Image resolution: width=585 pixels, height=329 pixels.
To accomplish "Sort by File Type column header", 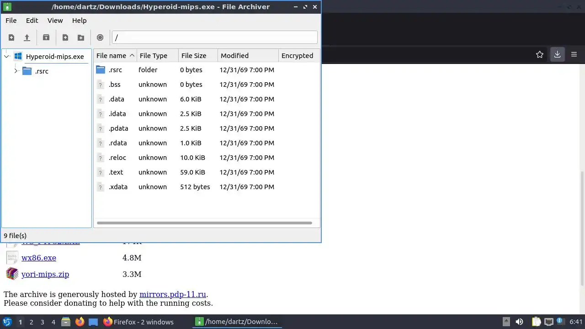I will (x=158, y=55).
